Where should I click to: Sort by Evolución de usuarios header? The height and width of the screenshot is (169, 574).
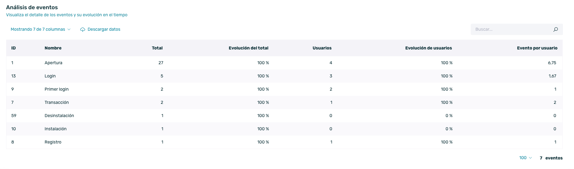429,48
